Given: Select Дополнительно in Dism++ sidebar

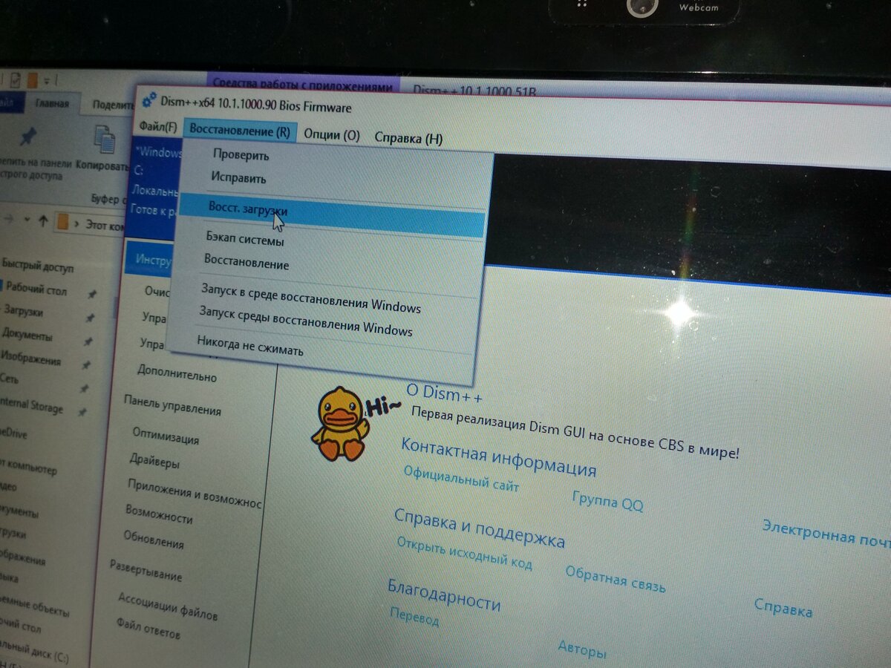Looking at the screenshot, I should 177,373.
